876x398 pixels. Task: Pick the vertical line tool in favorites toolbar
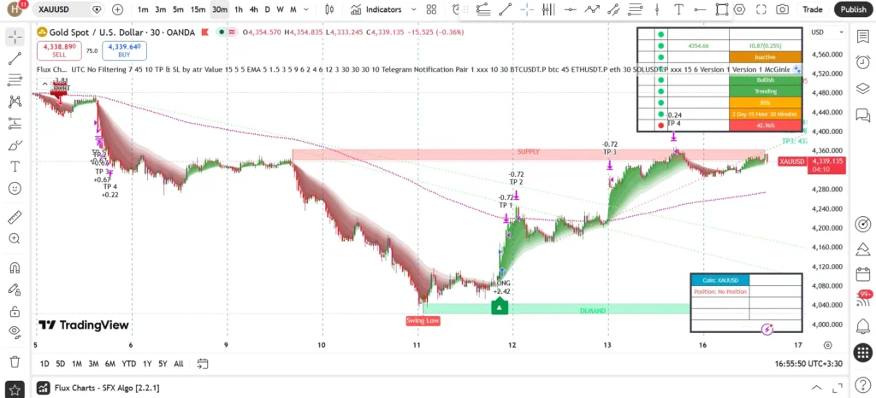pos(657,9)
